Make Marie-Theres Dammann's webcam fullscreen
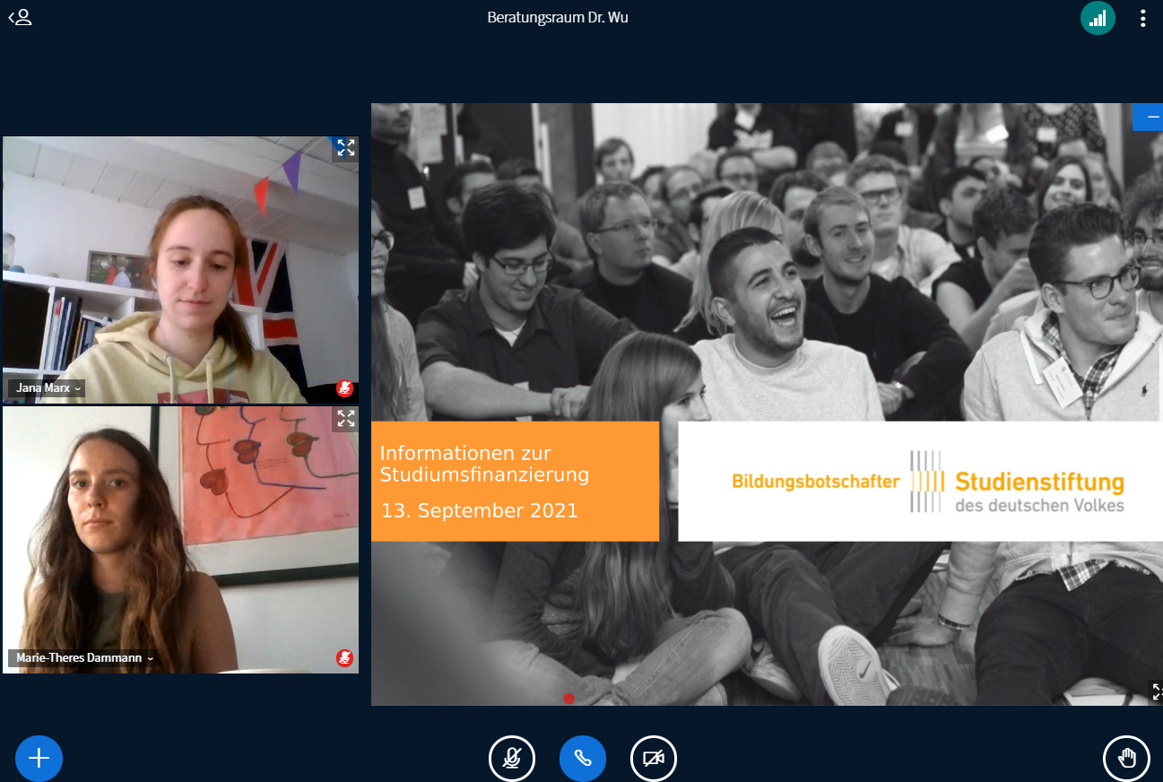This screenshot has width=1163, height=782. point(345,419)
